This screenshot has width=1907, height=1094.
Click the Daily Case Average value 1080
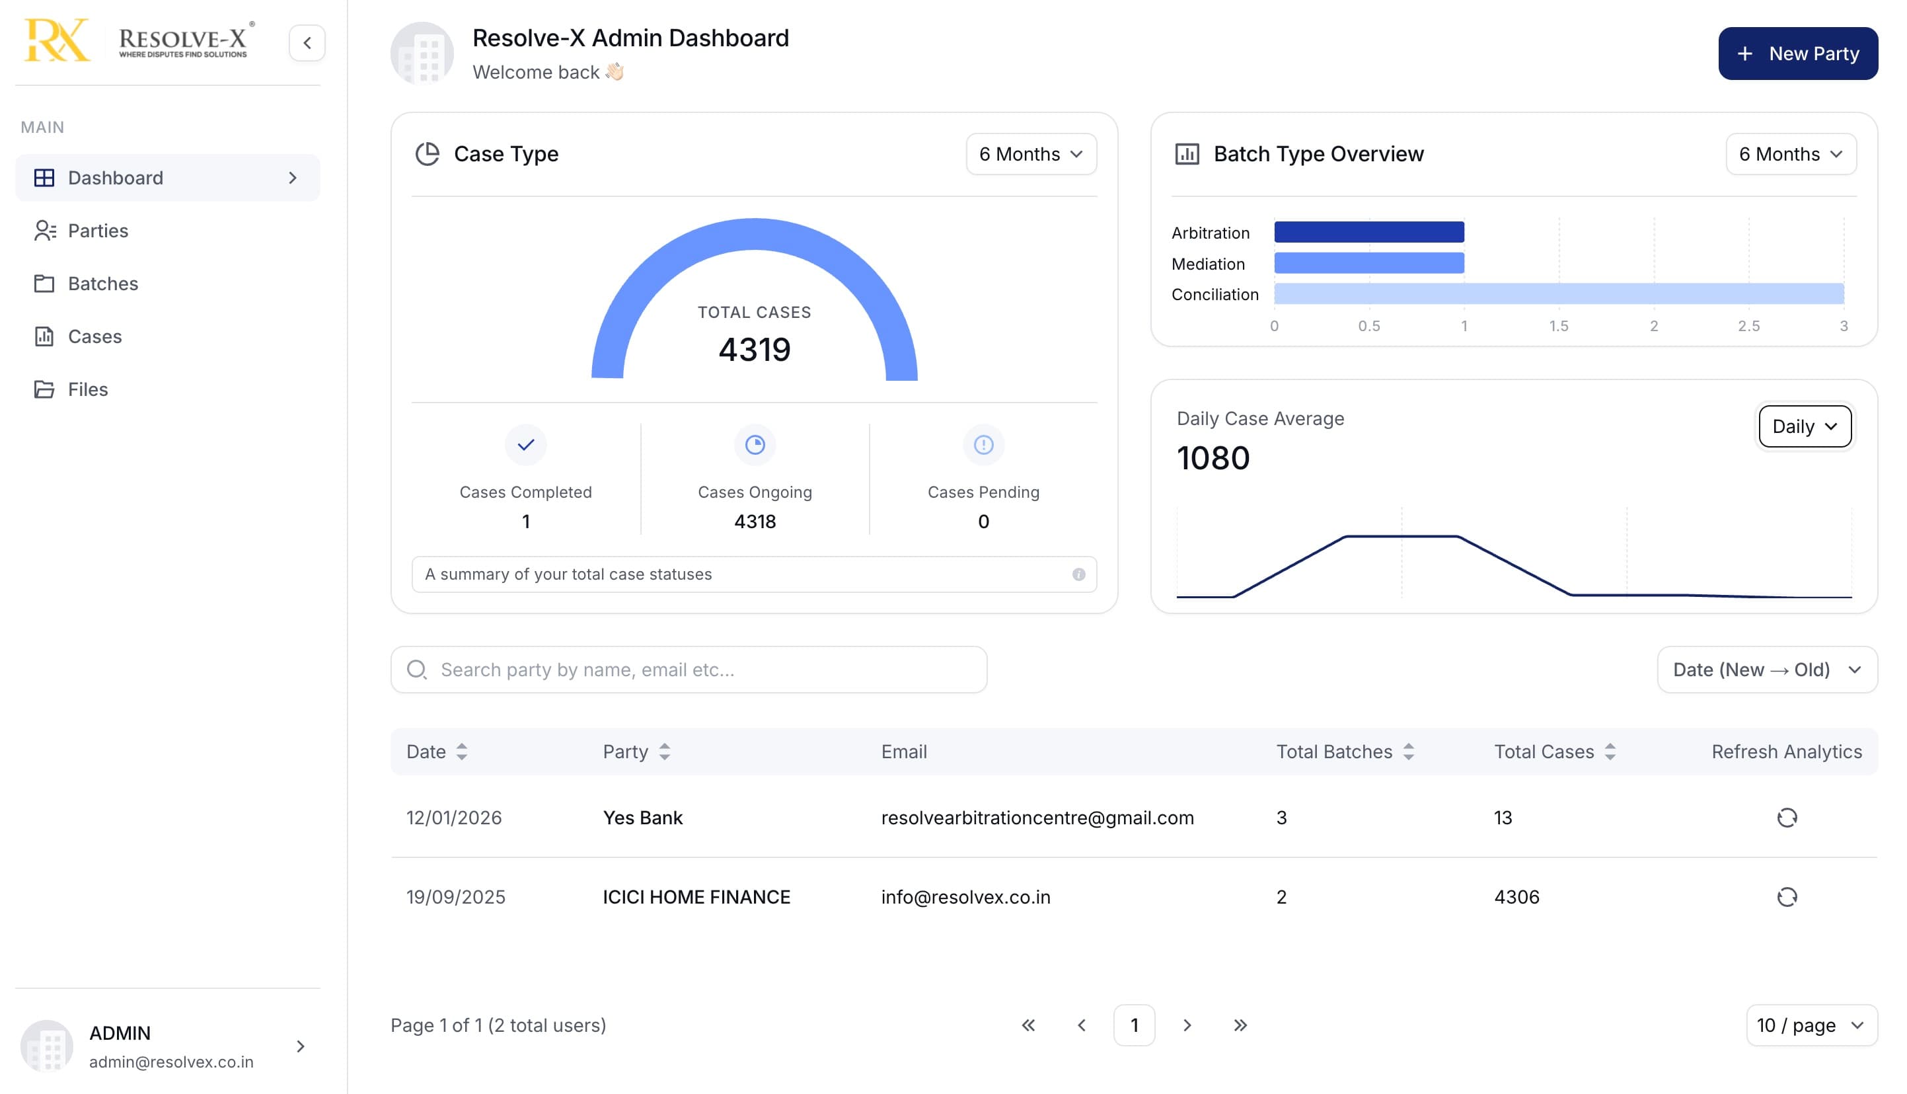[1213, 458]
